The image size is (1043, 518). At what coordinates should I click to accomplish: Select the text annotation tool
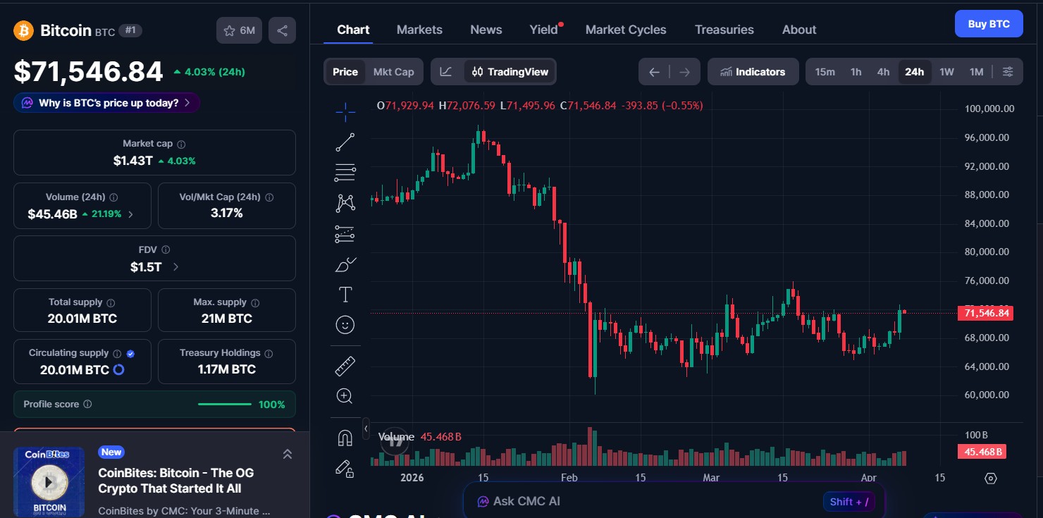(345, 294)
